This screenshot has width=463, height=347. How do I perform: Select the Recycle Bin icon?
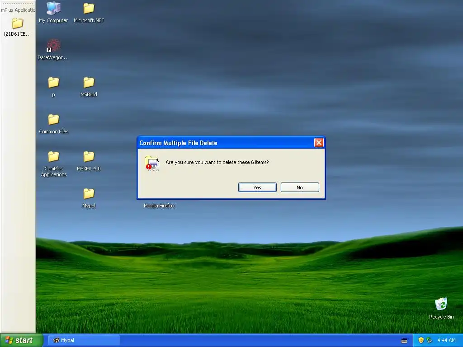[441, 308]
